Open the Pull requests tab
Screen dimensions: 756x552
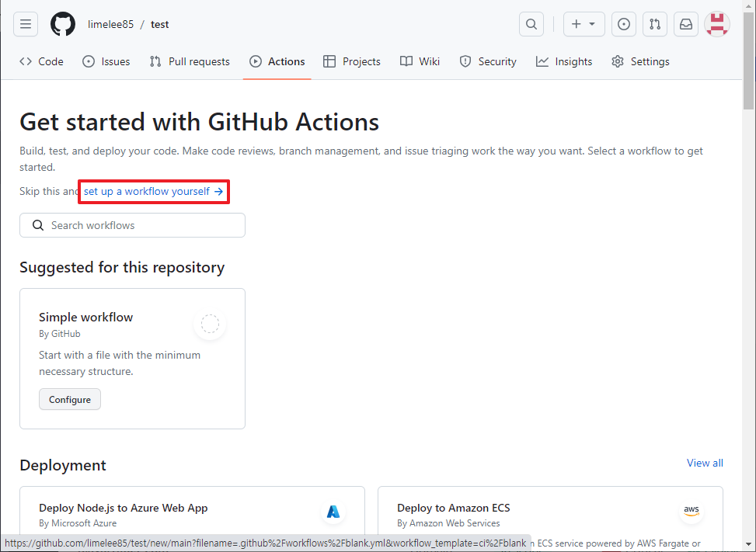pos(190,61)
